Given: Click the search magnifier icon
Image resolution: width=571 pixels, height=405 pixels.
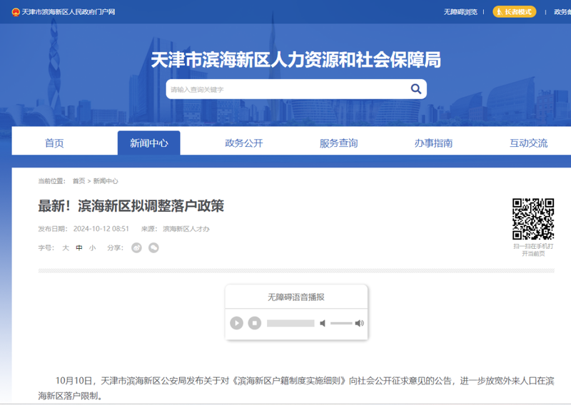Looking at the screenshot, I should click(415, 89).
